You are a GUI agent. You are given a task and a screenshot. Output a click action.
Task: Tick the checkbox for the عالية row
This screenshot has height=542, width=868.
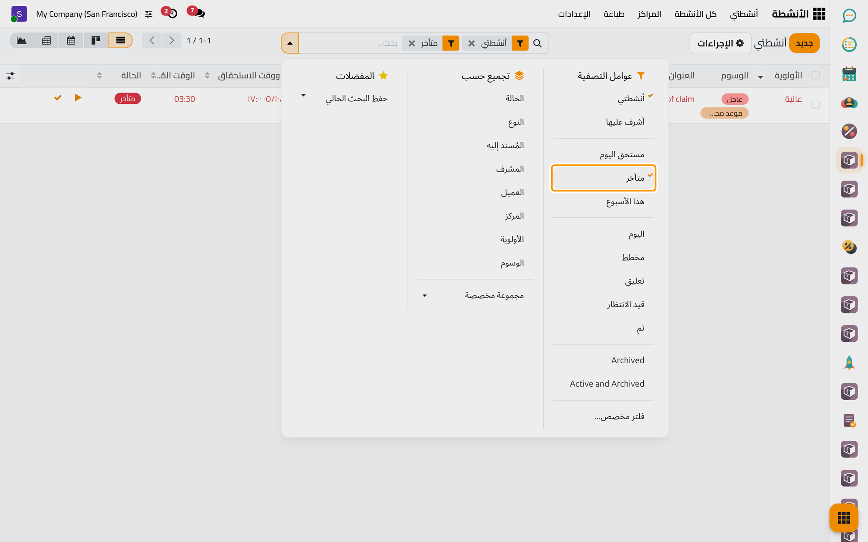pyautogui.click(x=816, y=105)
